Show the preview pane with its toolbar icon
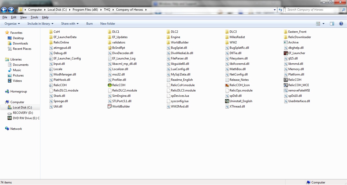Screen dimensions: 347x185 [x=332, y=24]
